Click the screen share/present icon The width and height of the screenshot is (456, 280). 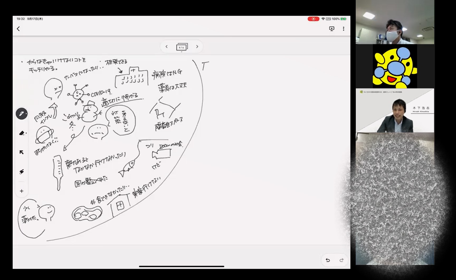[x=332, y=29]
